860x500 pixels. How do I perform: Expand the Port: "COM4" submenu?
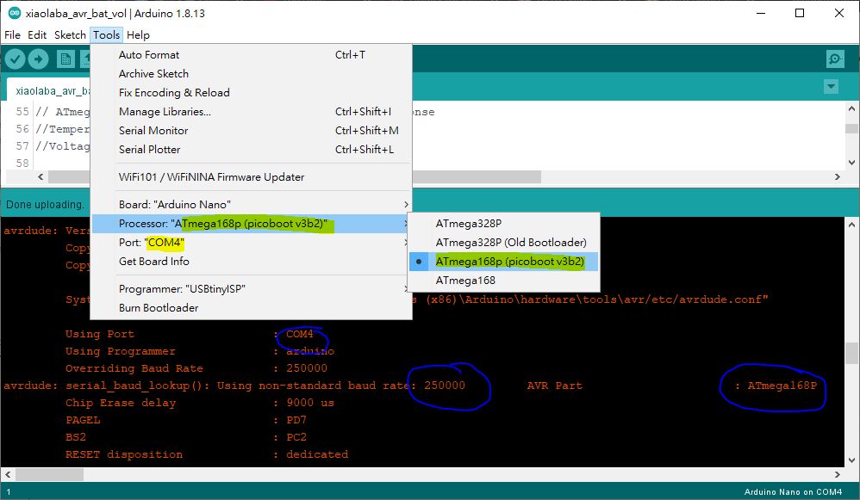click(x=251, y=242)
